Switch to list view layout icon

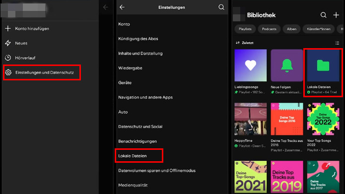tap(337, 43)
